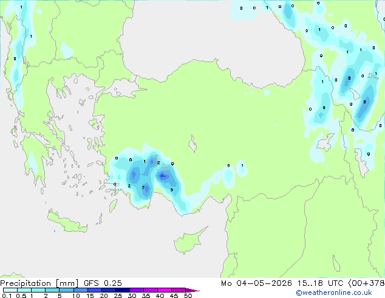Click the "30" legend scale label
The image size is (385, 298).
132,296
